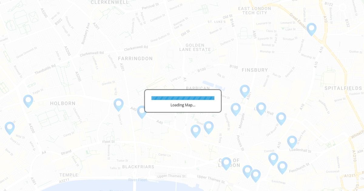This screenshot has width=364, height=191.
Task: Select the pin nearest Gresham St label
Action: tap(196, 131)
